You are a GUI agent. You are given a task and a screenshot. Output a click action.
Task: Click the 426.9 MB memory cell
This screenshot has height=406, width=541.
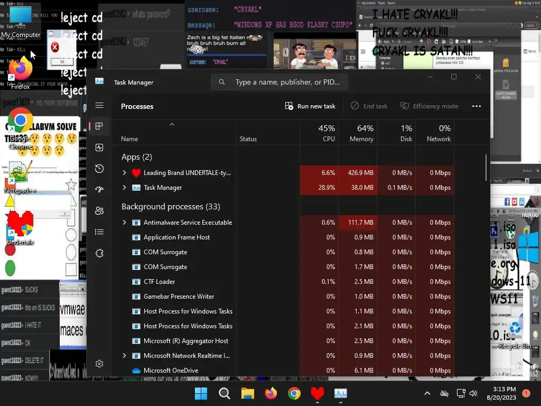click(358, 173)
